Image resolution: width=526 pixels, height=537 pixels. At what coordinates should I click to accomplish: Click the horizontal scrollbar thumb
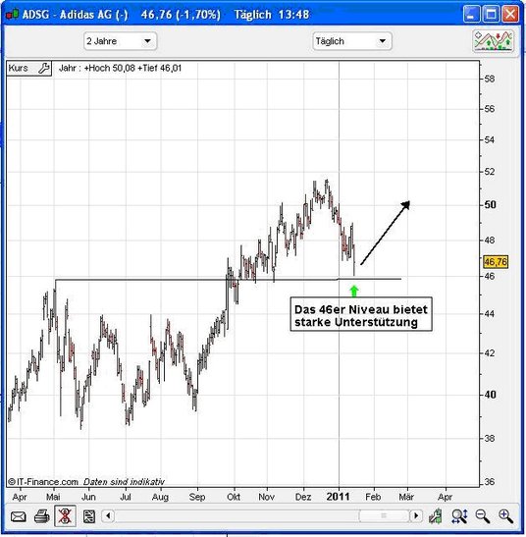384,515
